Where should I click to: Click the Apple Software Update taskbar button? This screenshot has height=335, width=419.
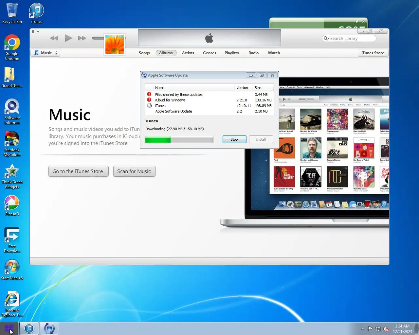(x=49, y=328)
